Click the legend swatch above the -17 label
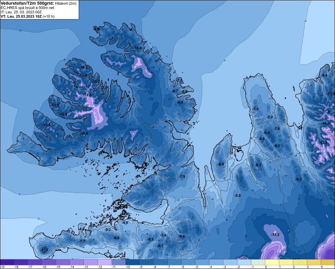The image size is (335, 269). 35,262
